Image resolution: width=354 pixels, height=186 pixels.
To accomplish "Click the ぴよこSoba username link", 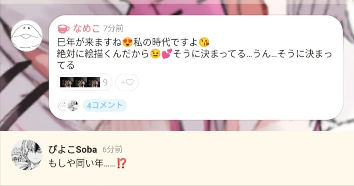I will click(x=73, y=149).
